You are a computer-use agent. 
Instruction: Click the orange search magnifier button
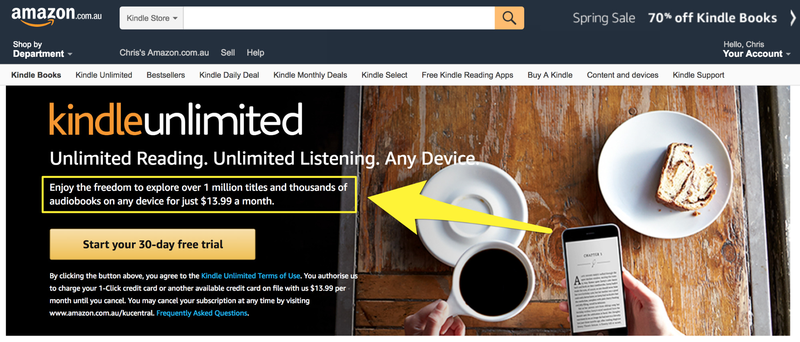(x=509, y=18)
